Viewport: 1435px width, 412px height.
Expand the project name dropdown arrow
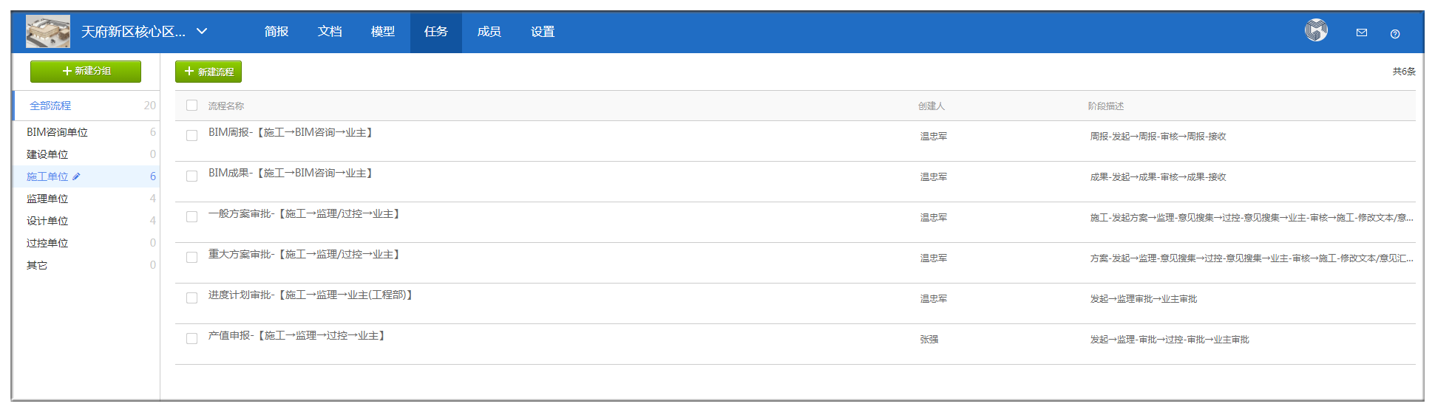click(202, 32)
